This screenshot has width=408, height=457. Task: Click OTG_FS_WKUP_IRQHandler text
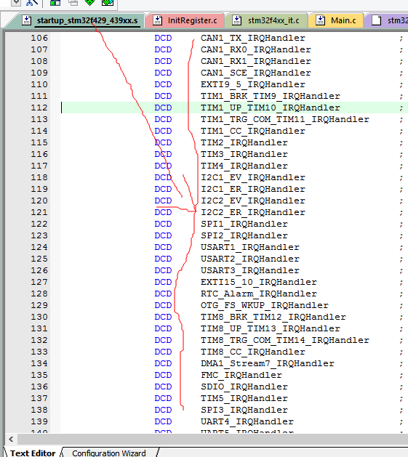265,306
